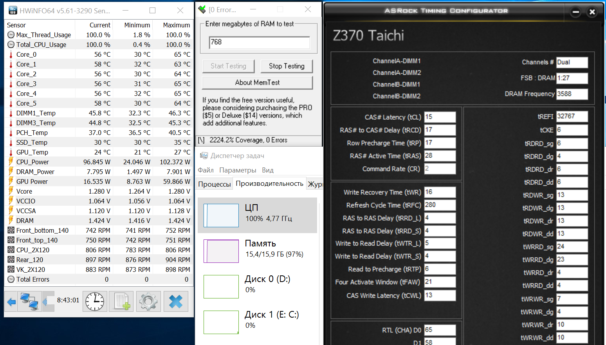The height and width of the screenshot is (345, 606).
Task: Click the 8:43:01 elapsed time readout
Action: pyautogui.click(x=68, y=300)
